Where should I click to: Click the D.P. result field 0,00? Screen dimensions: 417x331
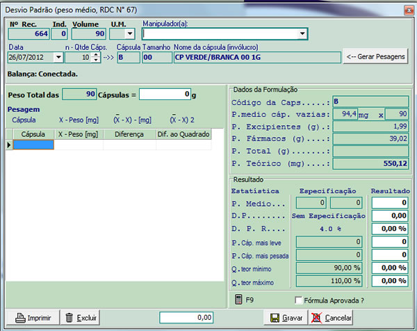pos(390,216)
